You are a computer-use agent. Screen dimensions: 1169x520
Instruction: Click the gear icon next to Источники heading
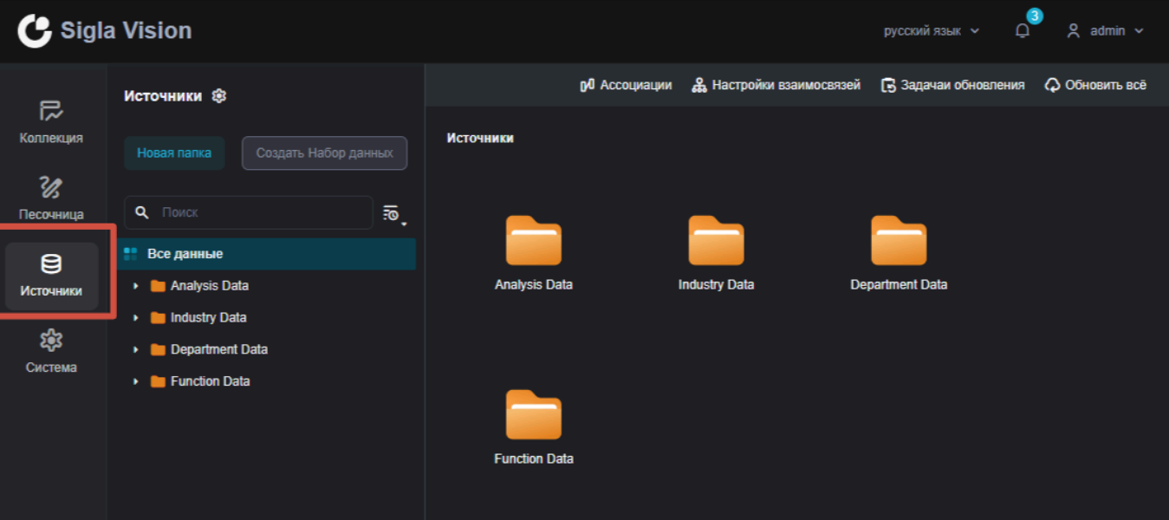click(219, 96)
